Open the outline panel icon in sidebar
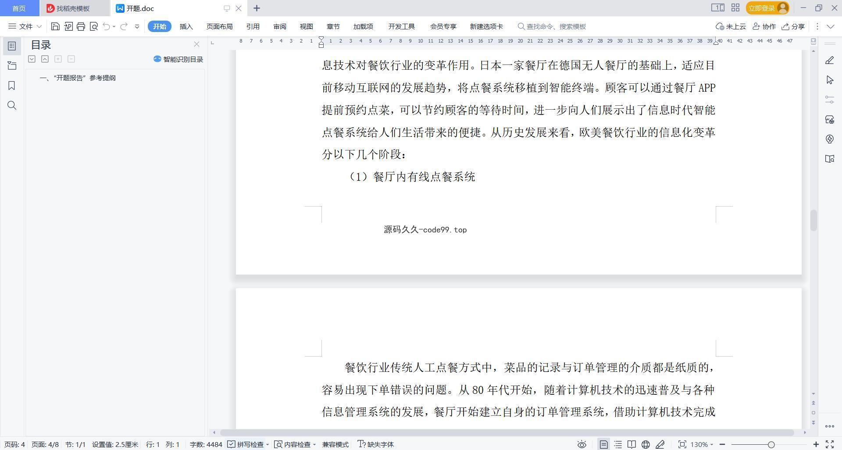Image resolution: width=842 pixels, height=450 pixels. pyautogui.click(x=12, y=46)
